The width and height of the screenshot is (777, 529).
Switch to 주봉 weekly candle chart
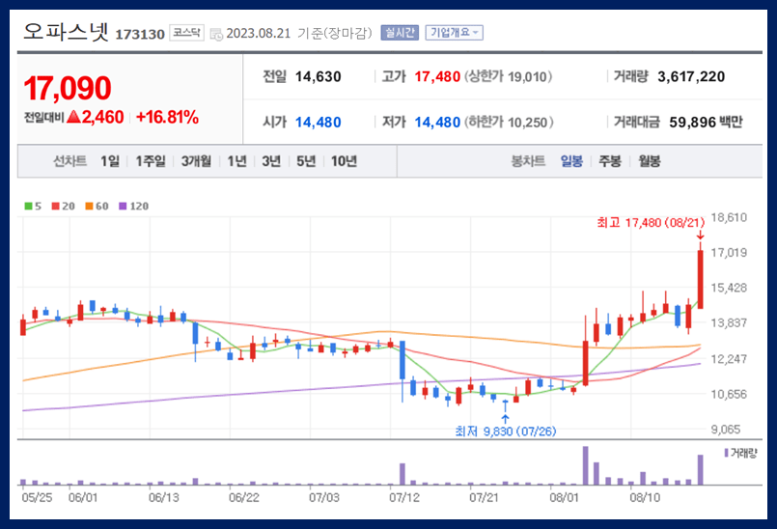pos(610,161)
